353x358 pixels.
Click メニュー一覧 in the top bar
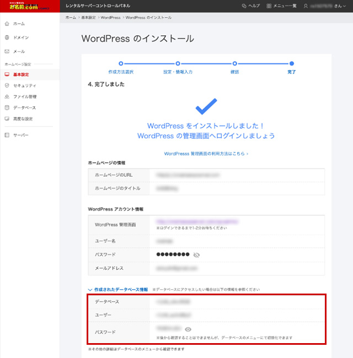pyautogui.click(x=285, y=6)
